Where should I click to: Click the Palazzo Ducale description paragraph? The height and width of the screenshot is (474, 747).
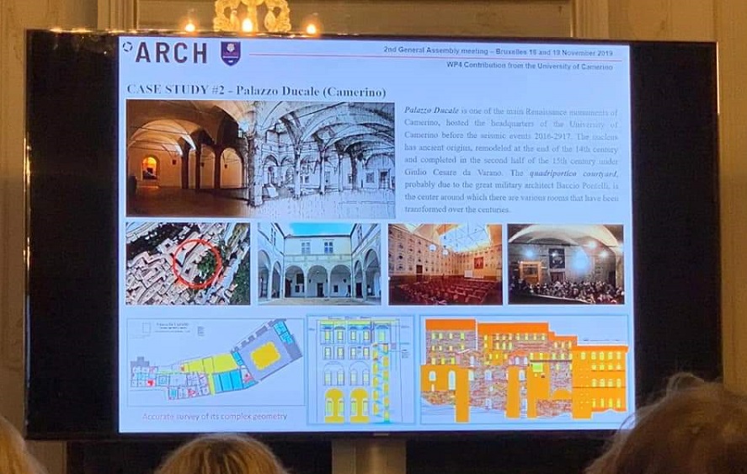click(511, 160)
